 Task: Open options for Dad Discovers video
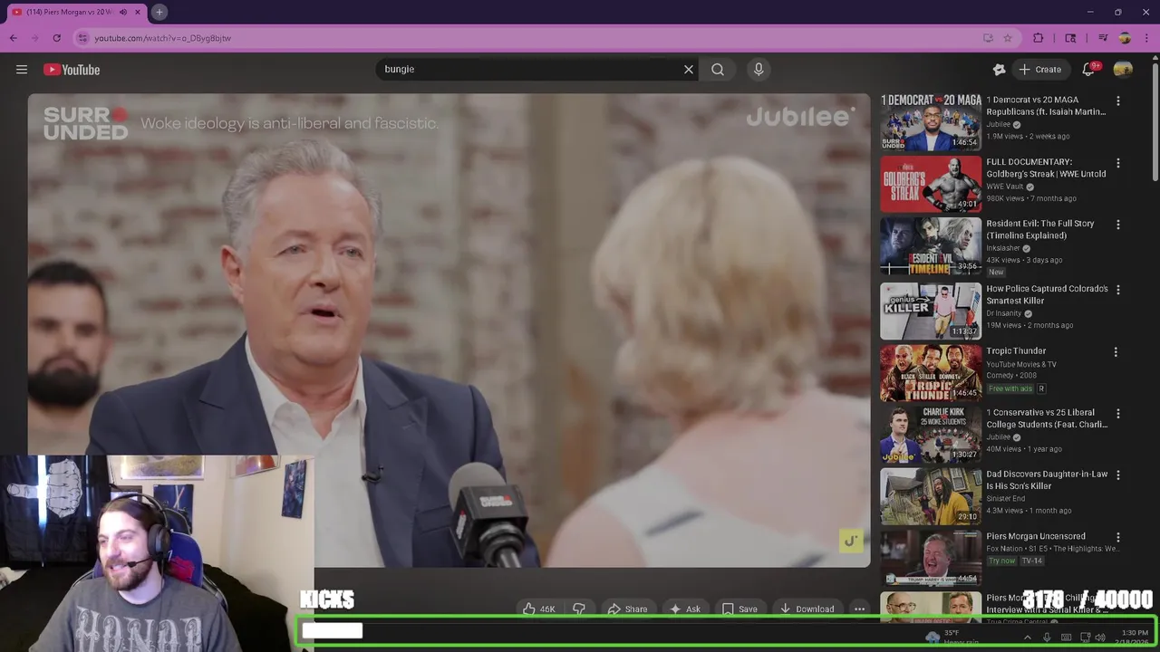[x=1117, y=475]
